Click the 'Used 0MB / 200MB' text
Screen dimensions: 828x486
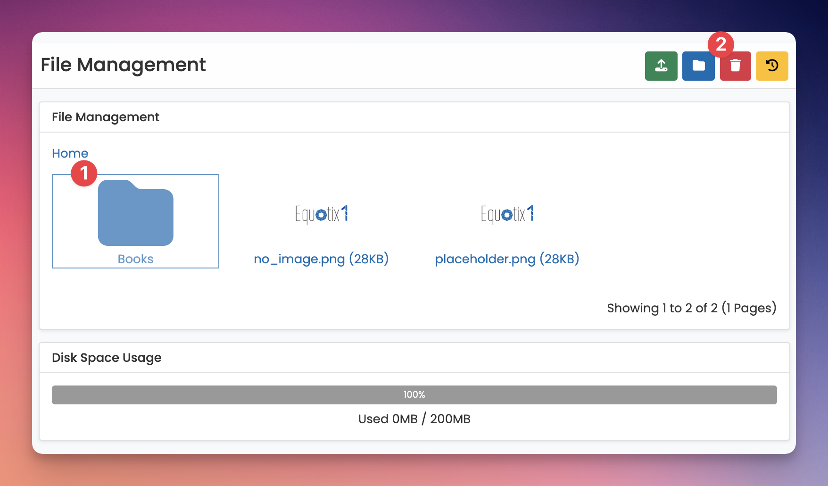click(414, 419)
